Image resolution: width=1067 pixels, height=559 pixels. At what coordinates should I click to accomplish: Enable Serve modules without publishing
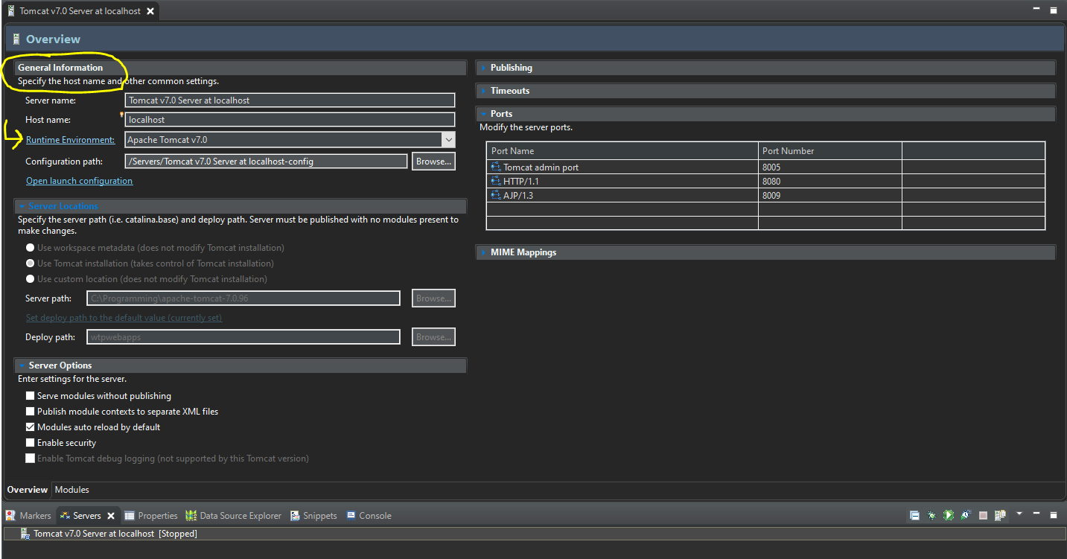(31, 396)
